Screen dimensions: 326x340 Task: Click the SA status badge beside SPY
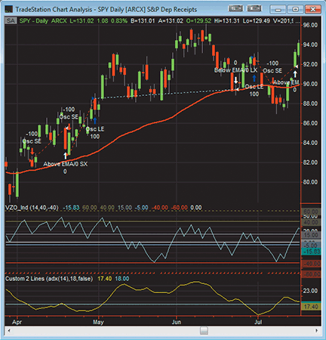[x=11, y=20]
